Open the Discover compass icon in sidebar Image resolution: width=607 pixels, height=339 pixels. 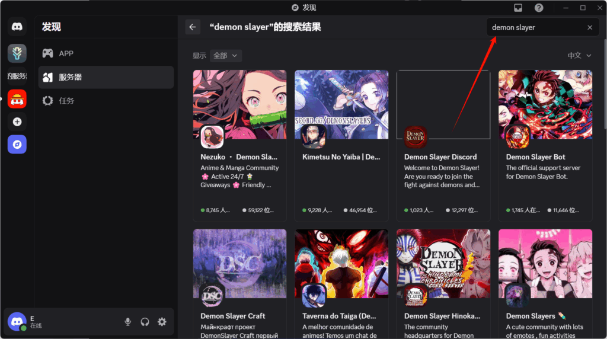tap(17, 145)
